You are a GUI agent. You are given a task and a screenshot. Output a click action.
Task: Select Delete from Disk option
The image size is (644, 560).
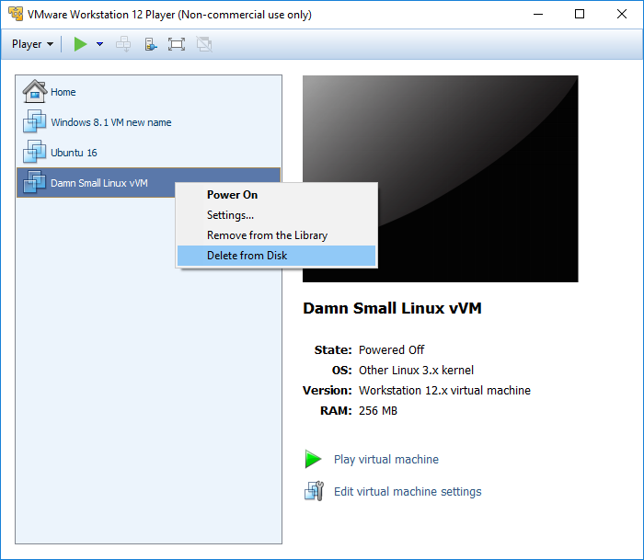276,256
